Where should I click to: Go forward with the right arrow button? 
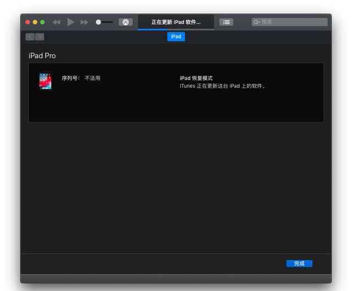[40, 37]
